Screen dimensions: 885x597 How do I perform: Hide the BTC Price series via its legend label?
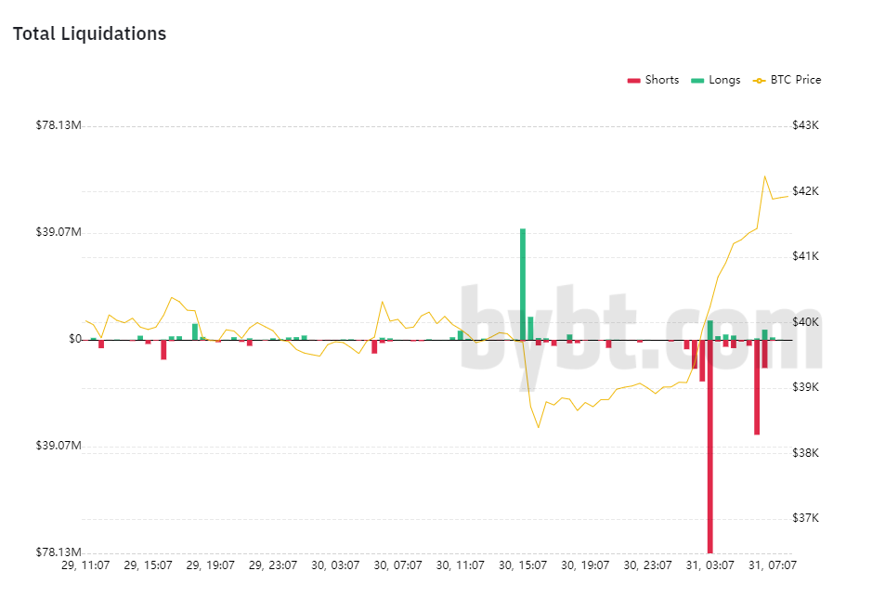795,81
